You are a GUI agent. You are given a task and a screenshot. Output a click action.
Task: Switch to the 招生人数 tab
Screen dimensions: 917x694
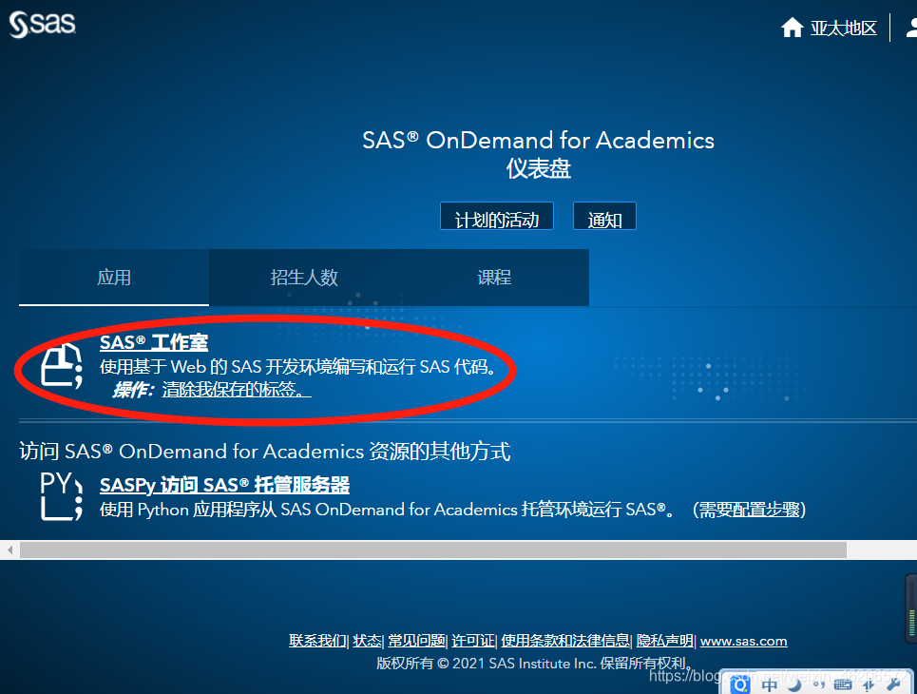304,278
